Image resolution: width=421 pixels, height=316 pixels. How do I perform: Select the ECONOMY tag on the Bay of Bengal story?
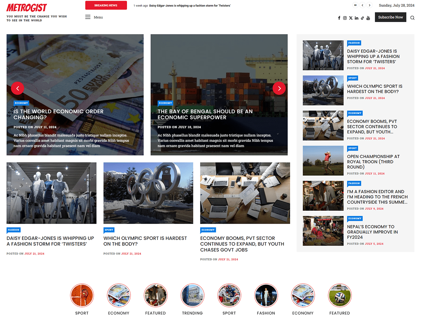pyautogui.click(x=165, y=103)
